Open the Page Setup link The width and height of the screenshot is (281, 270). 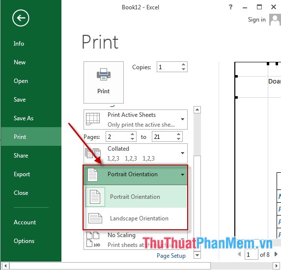[x=171, y=256]
